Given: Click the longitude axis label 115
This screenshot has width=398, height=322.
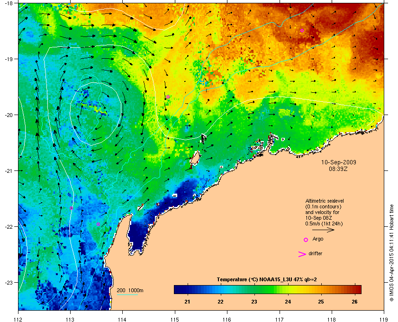Looking at the screenshot, I should point(175,320).
